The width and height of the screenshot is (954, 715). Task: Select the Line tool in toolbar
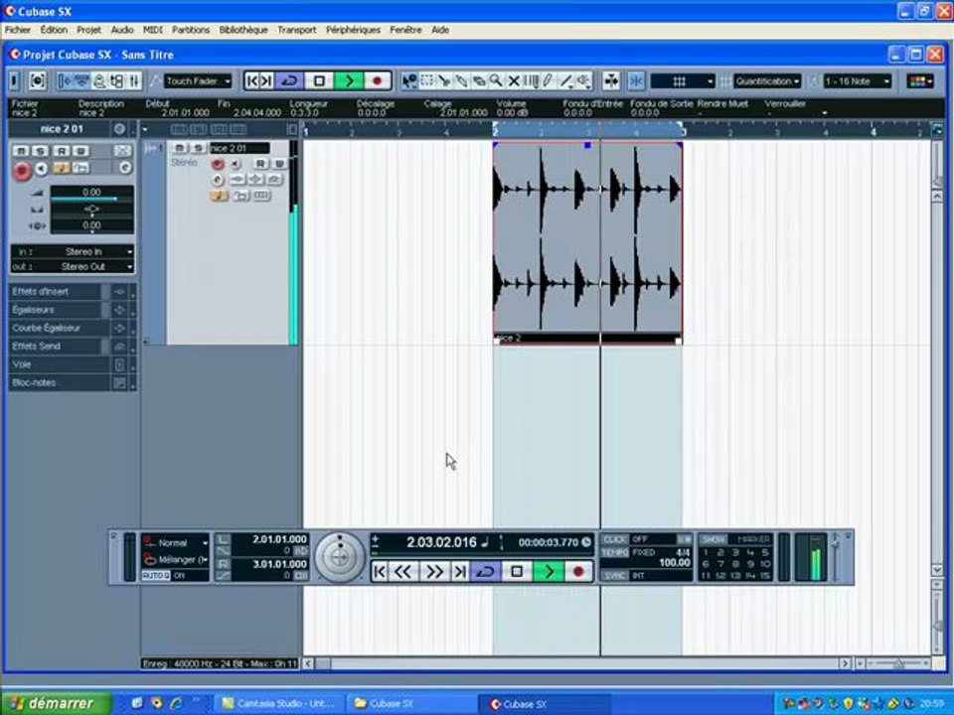click(565, 80)
